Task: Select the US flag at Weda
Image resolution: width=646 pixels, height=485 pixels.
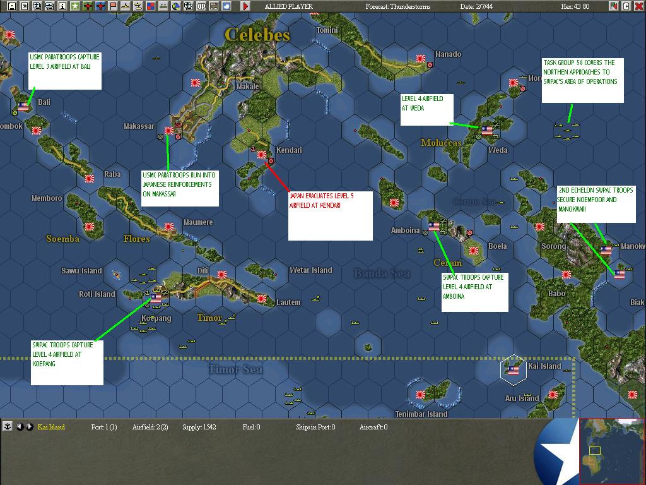Action: tap(487, 130)
